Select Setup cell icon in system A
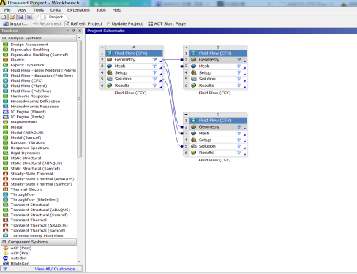The image size is (357, 274). pyautogui.click(x=110, y=72)
